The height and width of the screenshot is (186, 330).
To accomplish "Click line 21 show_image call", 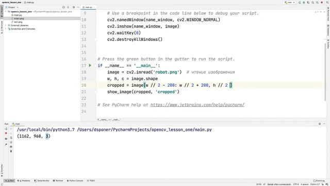I will (x=143, y=92).
